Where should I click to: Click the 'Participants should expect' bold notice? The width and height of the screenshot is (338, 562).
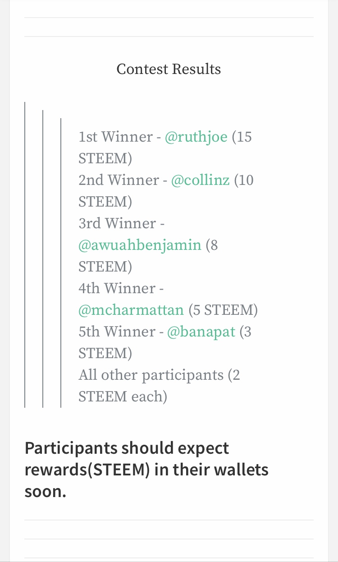coord(127,448)
